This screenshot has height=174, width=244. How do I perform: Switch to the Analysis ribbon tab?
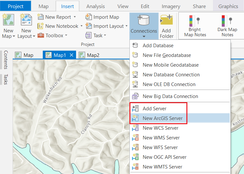pyautogui.click(x=96, y=6)
